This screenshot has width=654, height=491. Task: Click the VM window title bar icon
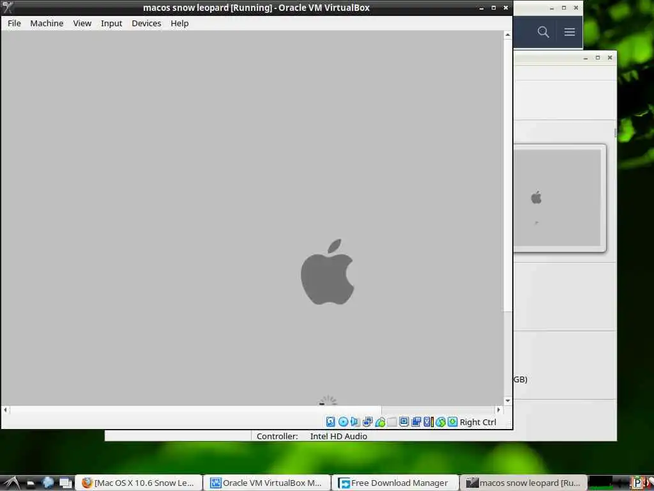(x=8, y=8)
